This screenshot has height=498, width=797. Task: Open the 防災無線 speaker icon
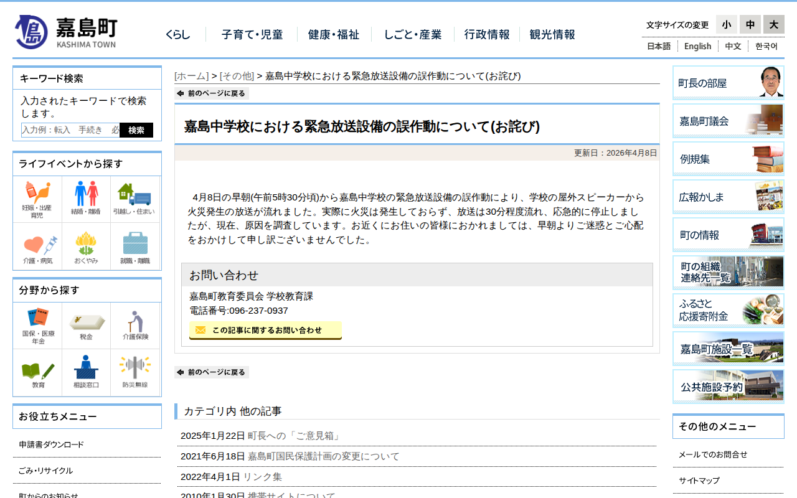click(134, 372)
